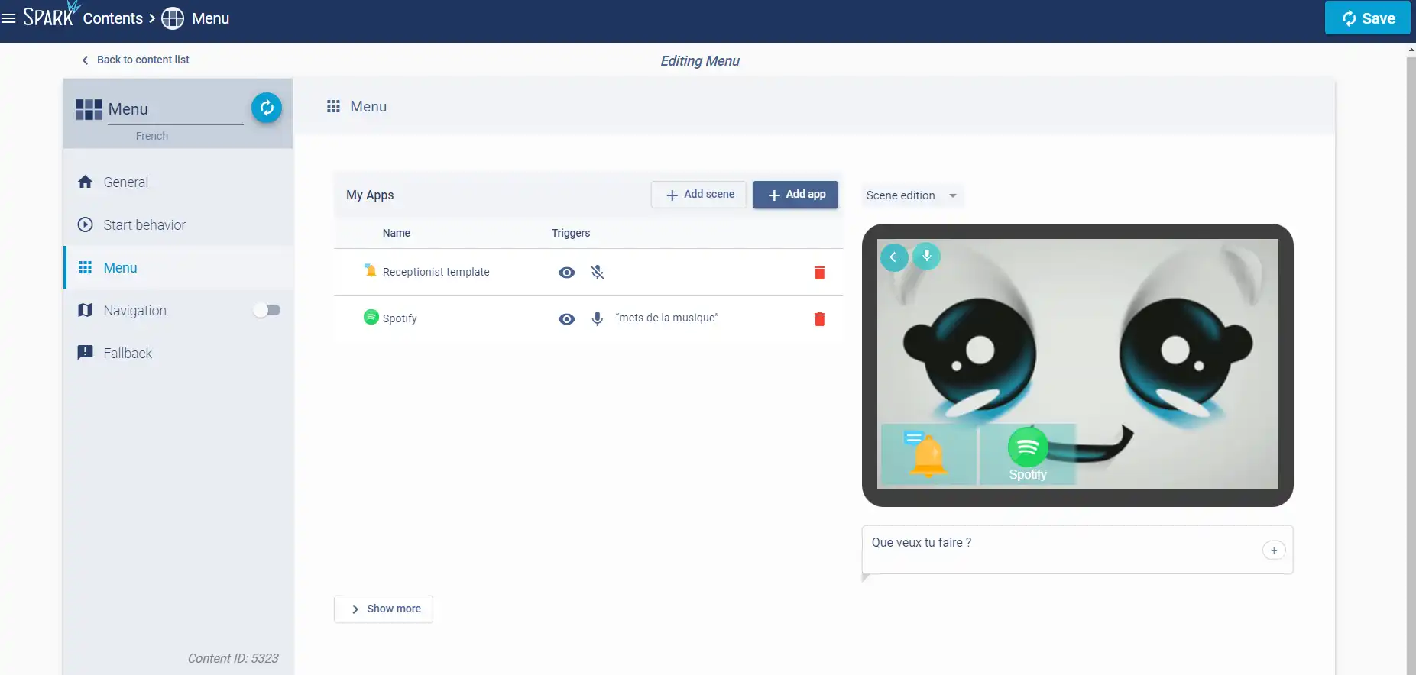Image resolution: width=1416 pixels, height=675 pixels.
Task: Delete the Receptionist template app
Action: pyautogui.click(x=819, y=273)
